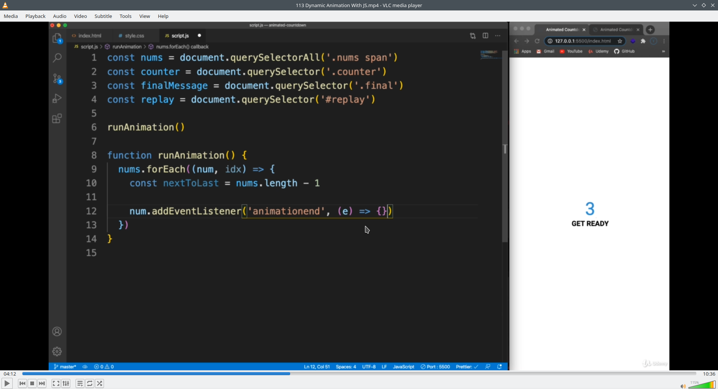Toggle random shuffle playback
Screen dimensions: 718x389
(x=99, y=383)
